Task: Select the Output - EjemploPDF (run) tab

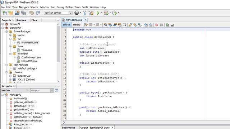Action: [95, 128]
